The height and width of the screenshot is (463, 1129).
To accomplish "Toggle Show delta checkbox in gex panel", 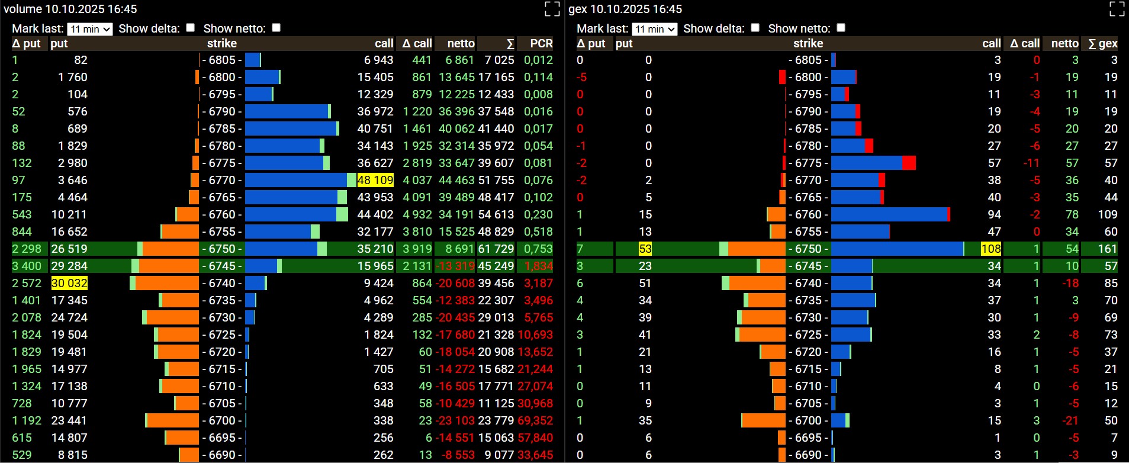I will pos(755,28).
